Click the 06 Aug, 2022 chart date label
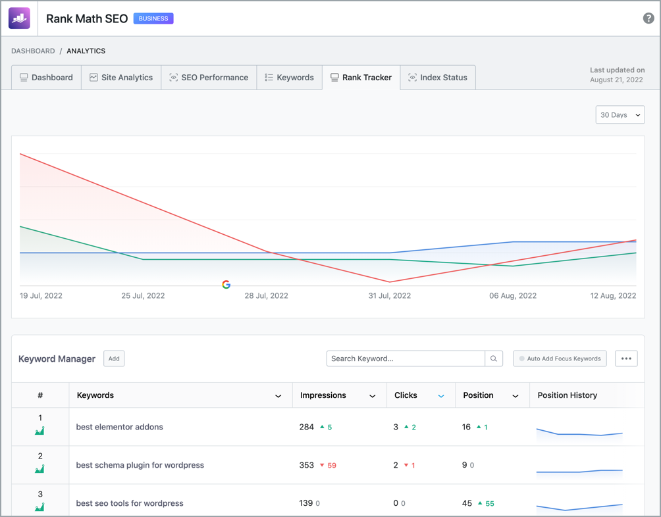Image resolution: width=661 pixels, height=517 pixels. point(513,295)
